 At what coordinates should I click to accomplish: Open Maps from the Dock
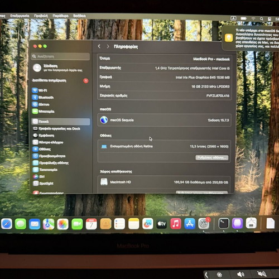(49, 224)
